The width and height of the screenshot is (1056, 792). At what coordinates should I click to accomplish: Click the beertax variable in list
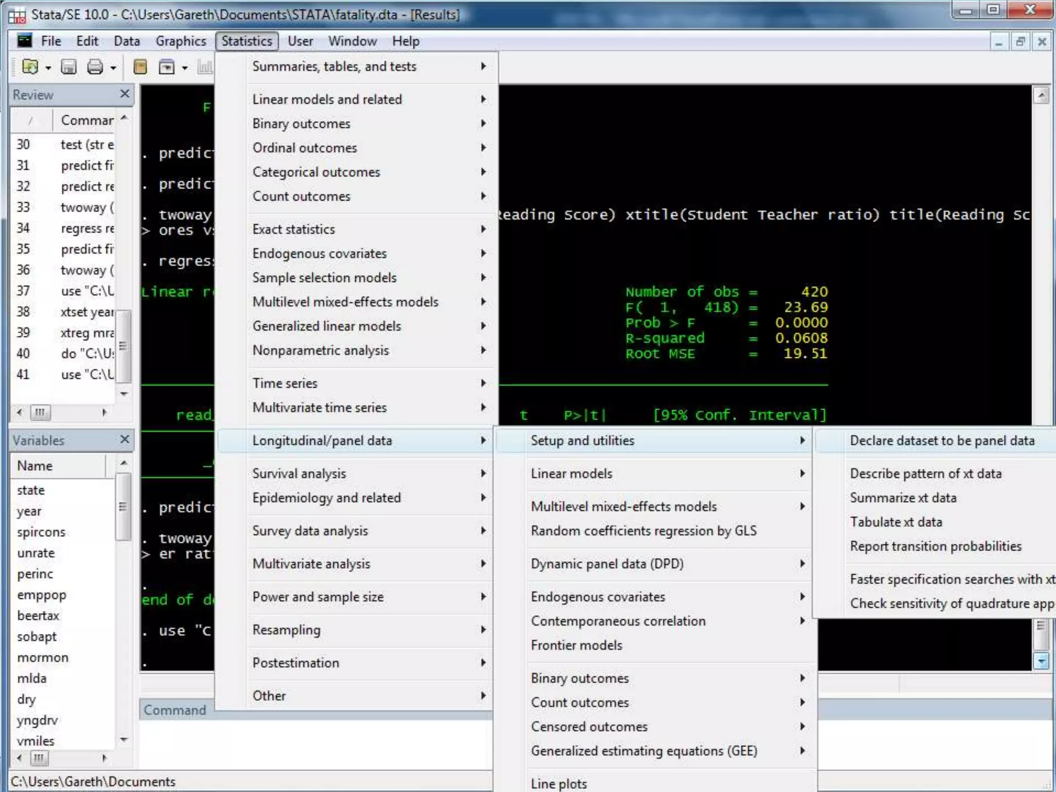pos(38,616)
